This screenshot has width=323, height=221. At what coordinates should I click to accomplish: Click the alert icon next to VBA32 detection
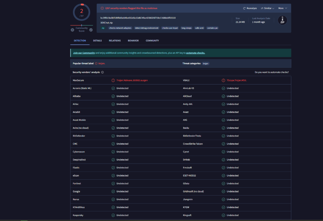pyautogui.click(x=223, y=80)
